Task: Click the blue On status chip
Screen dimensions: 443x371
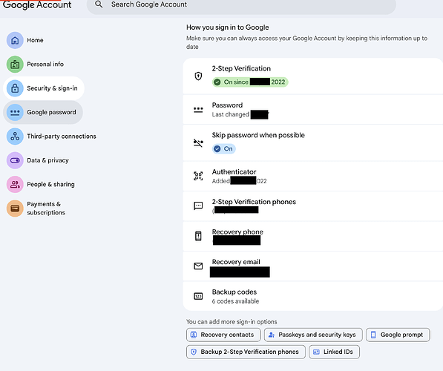Action: (x=224, y=148)
